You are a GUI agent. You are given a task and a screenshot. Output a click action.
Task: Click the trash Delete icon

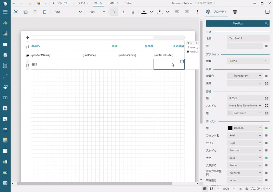tap(45, 12)
